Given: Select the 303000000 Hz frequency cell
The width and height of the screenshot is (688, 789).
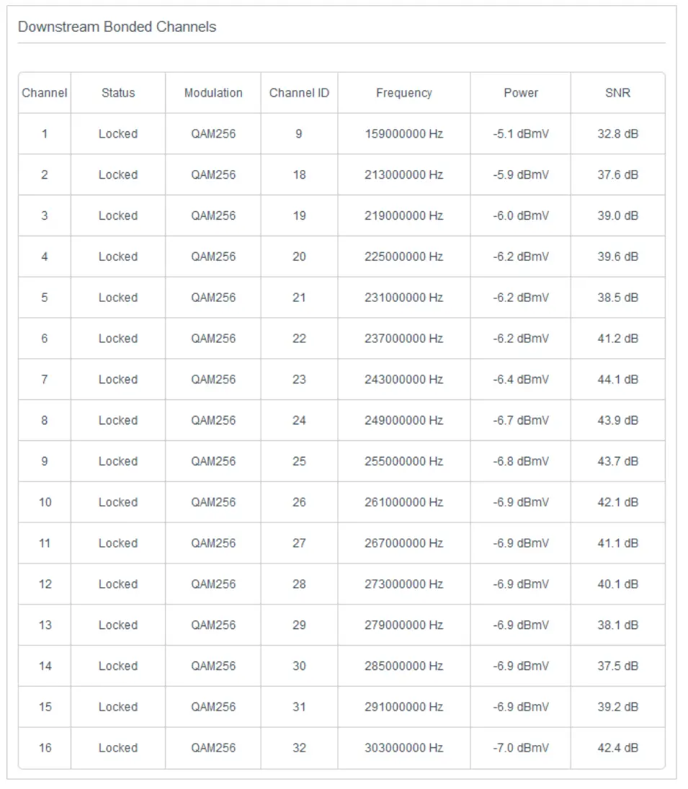Looking at the screenshot, I should (x=404, y=748).
